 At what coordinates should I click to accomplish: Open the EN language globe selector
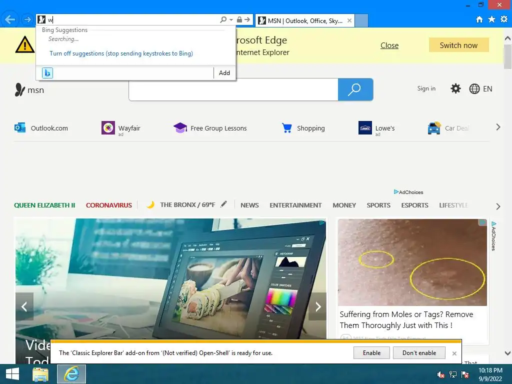click(480, 89)
